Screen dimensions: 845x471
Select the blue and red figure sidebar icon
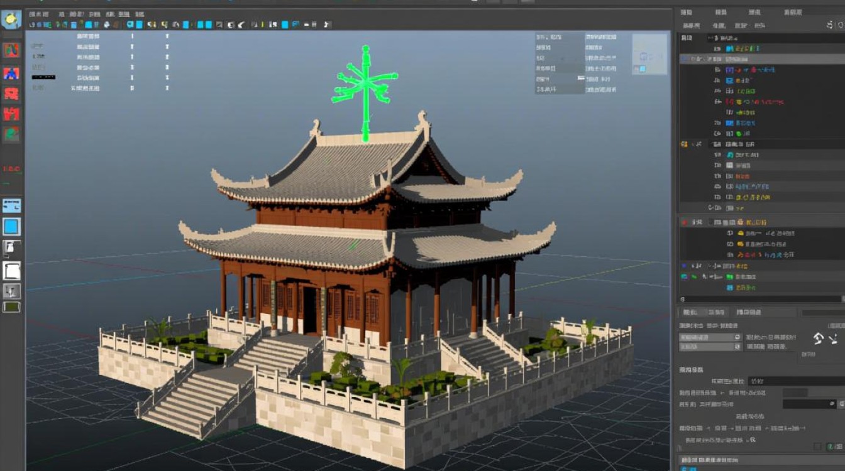[x=11, y=73]
